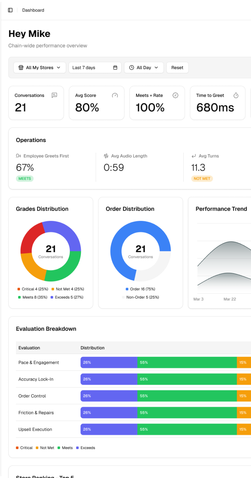Click Order 16 (75%) legend entry
Viewport: 251px width, 478px height.
pyautogui.click(x=140, y=289)
